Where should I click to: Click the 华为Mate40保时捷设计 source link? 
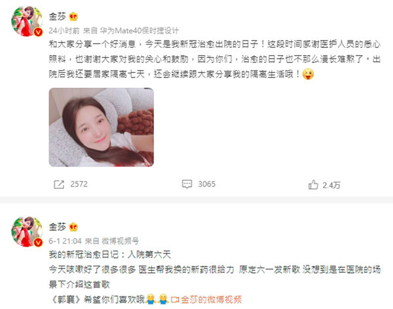[x=139, y=31]
